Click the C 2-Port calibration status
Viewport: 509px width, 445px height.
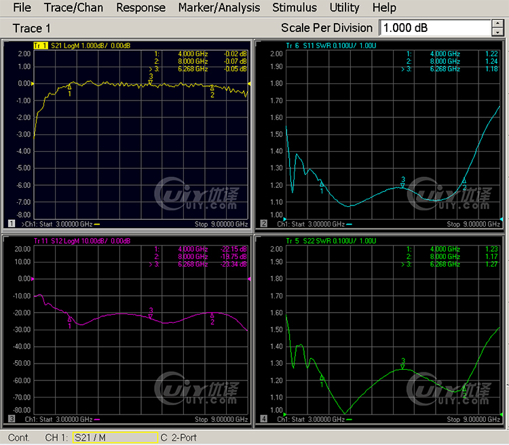tap(178, 438)
